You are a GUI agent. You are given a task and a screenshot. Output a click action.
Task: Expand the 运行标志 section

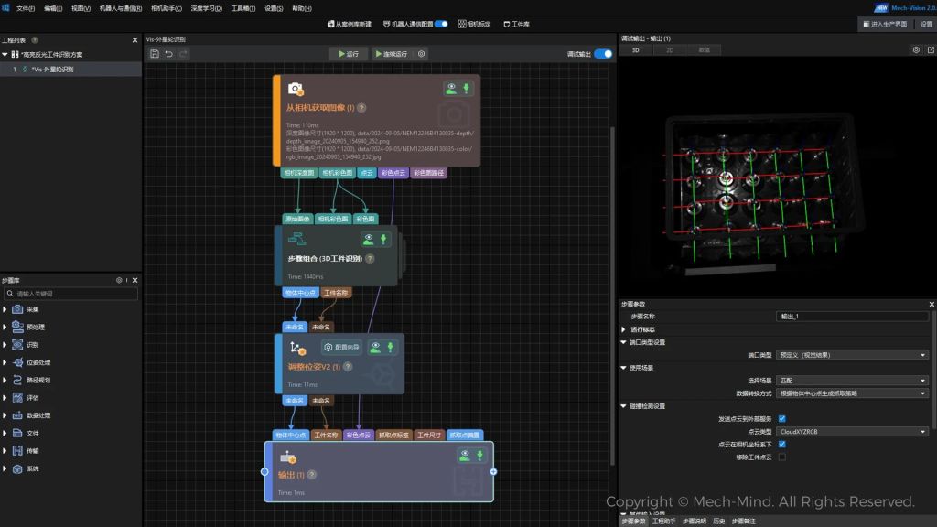pos(624,329)
